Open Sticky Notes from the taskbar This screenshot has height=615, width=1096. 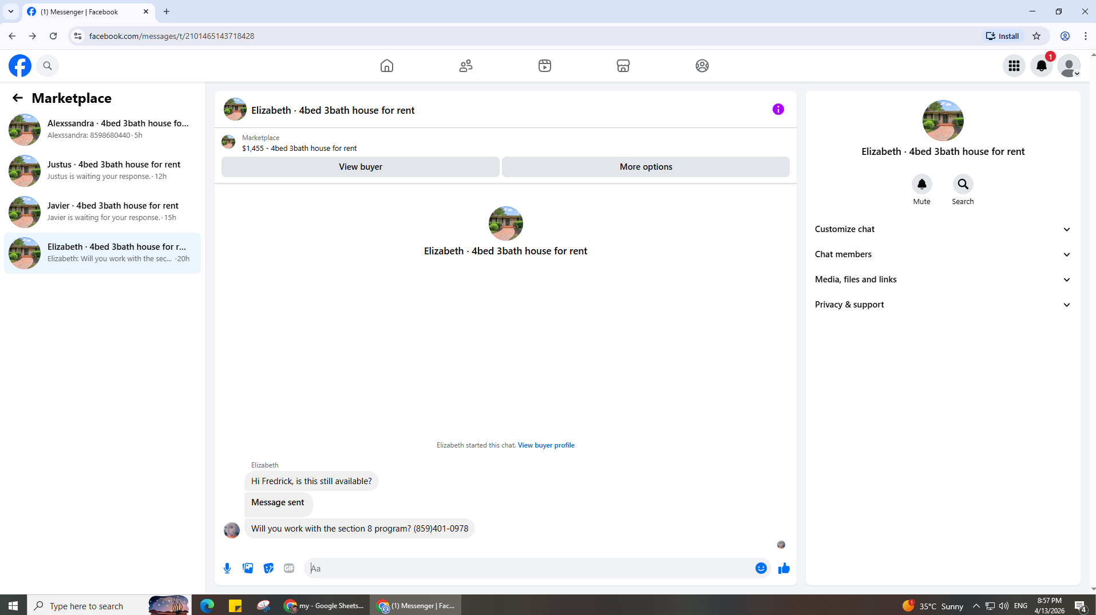pos(235,605)
